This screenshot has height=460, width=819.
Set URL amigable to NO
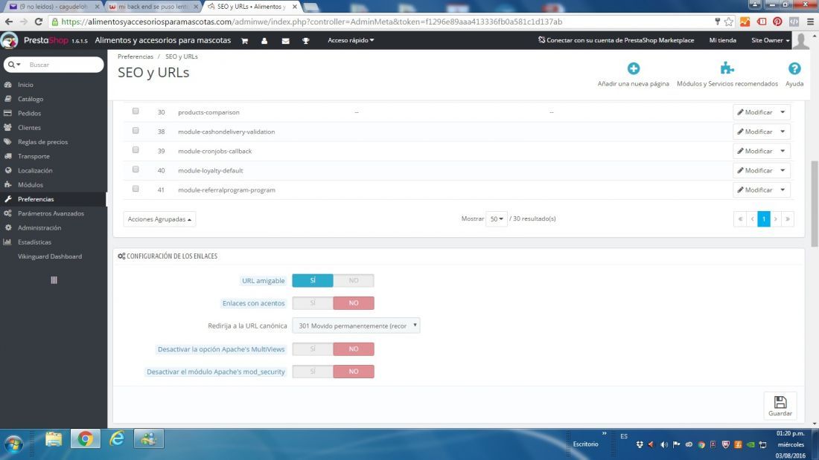354,281
